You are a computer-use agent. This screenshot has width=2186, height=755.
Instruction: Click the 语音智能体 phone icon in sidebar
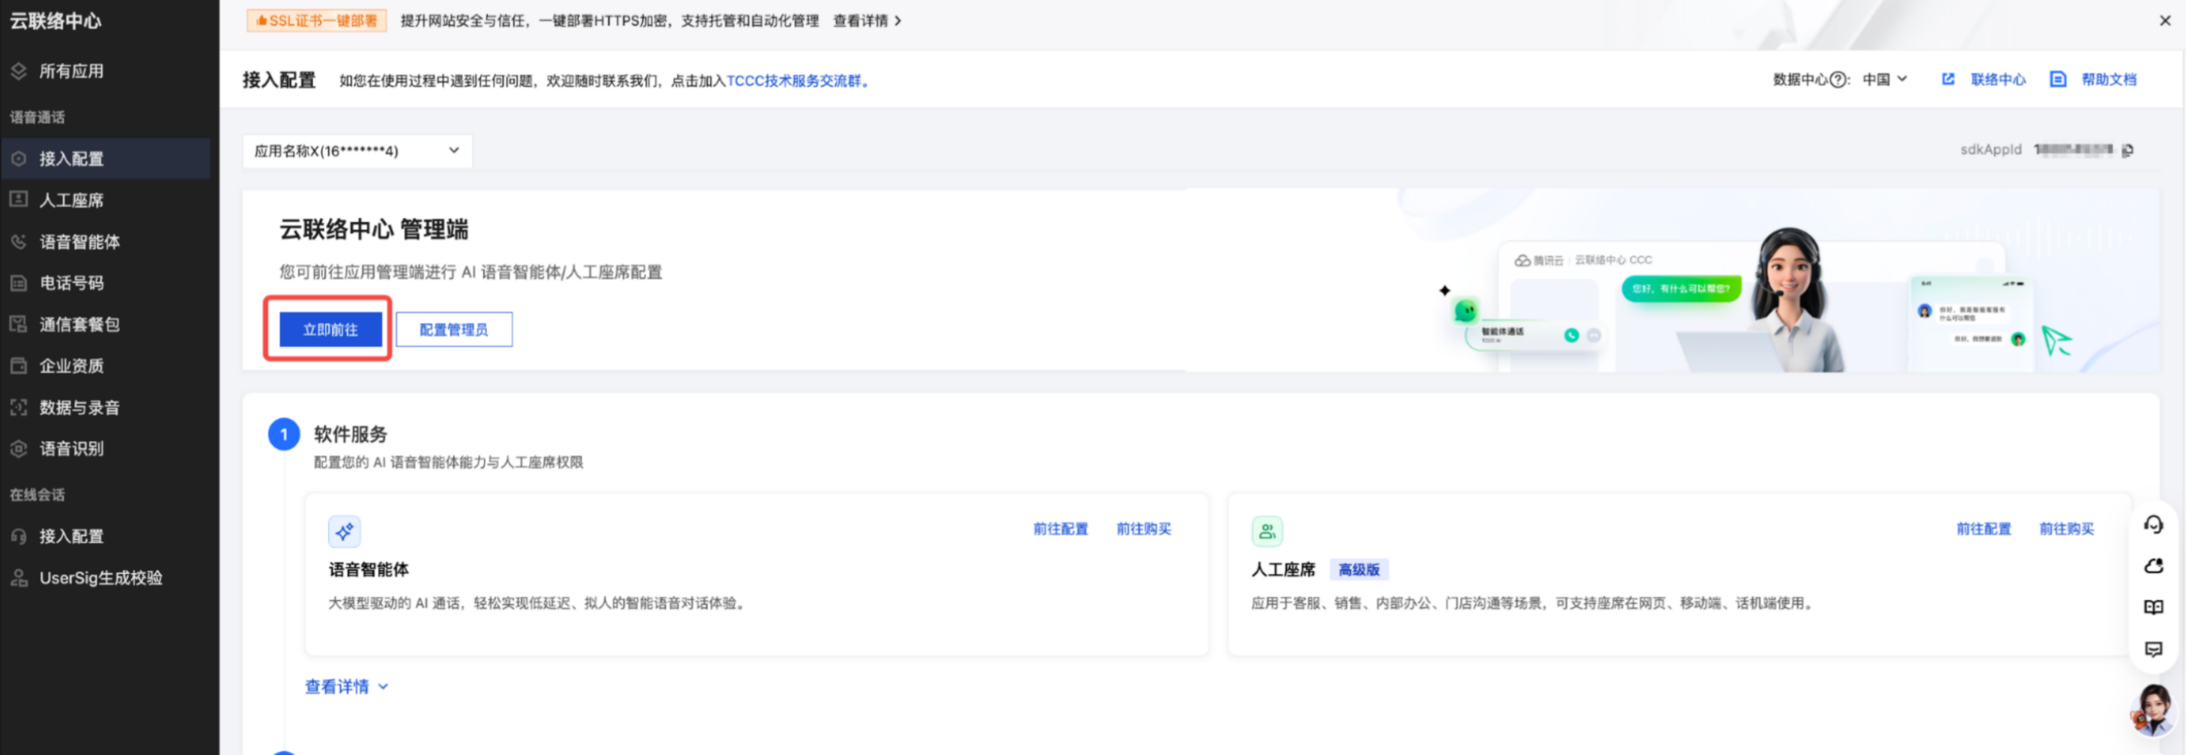coord(19,242)
